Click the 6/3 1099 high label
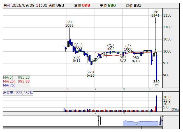The width and height of the screenshot is (183, 132). (69, 24)
